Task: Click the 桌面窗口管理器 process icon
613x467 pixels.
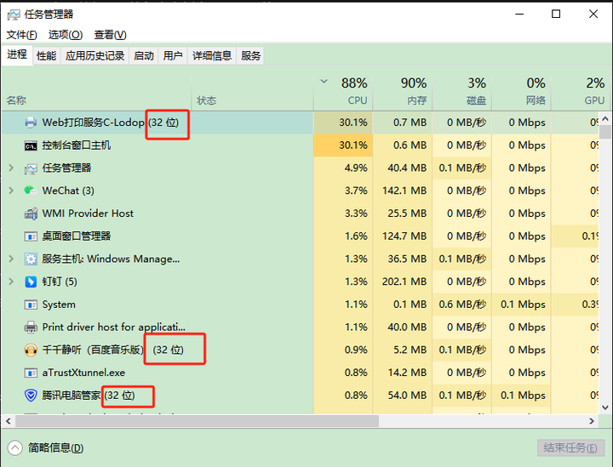Action: click(31, 236)
